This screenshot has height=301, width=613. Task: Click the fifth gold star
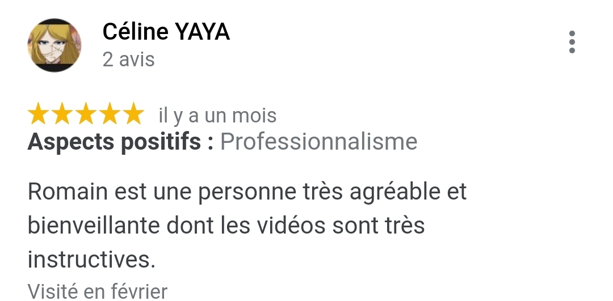tap(134, 113)
